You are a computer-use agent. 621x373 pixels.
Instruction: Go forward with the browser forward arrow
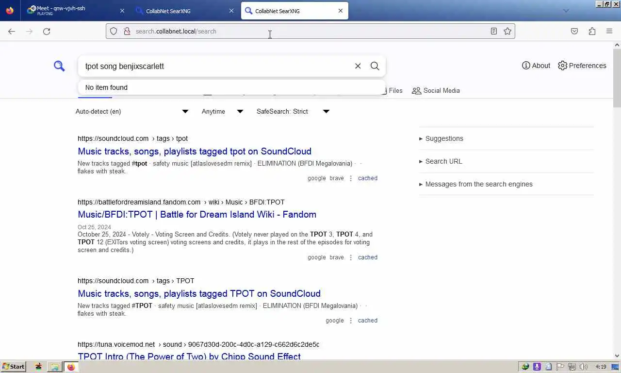29,31
